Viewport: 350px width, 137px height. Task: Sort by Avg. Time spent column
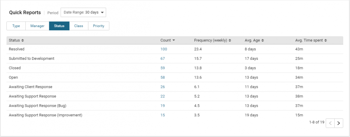(x=311, y=40)
